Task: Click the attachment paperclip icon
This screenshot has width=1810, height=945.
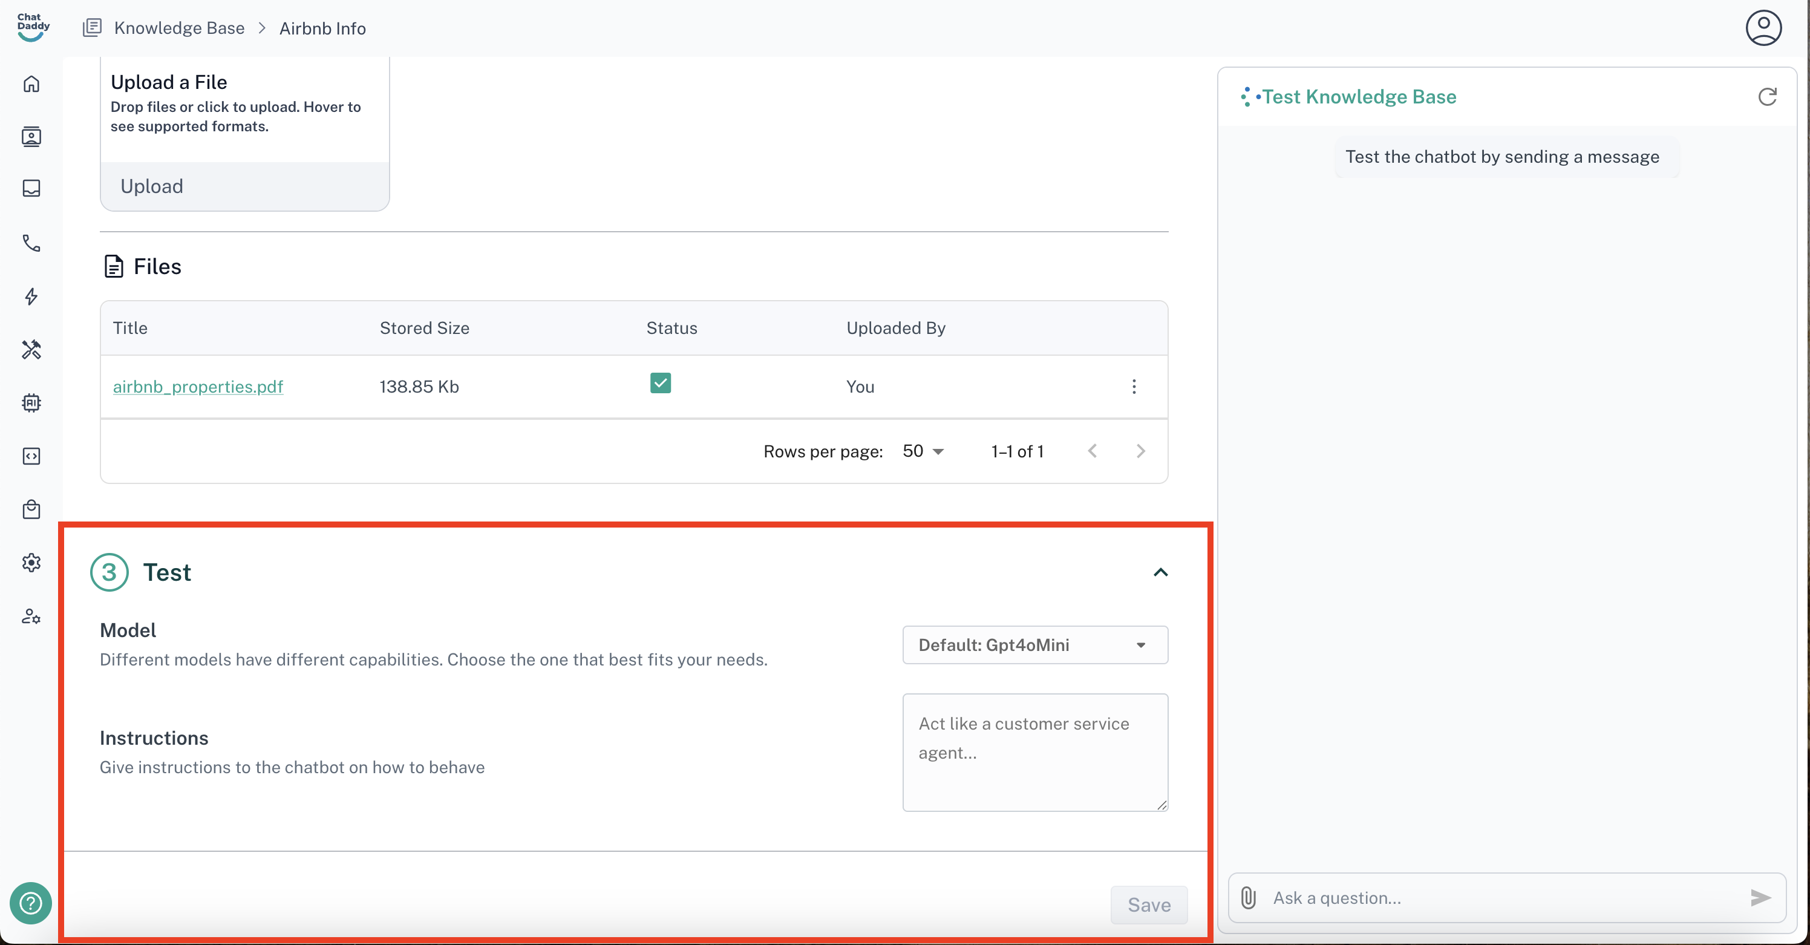Action: tap(1248, 897)
